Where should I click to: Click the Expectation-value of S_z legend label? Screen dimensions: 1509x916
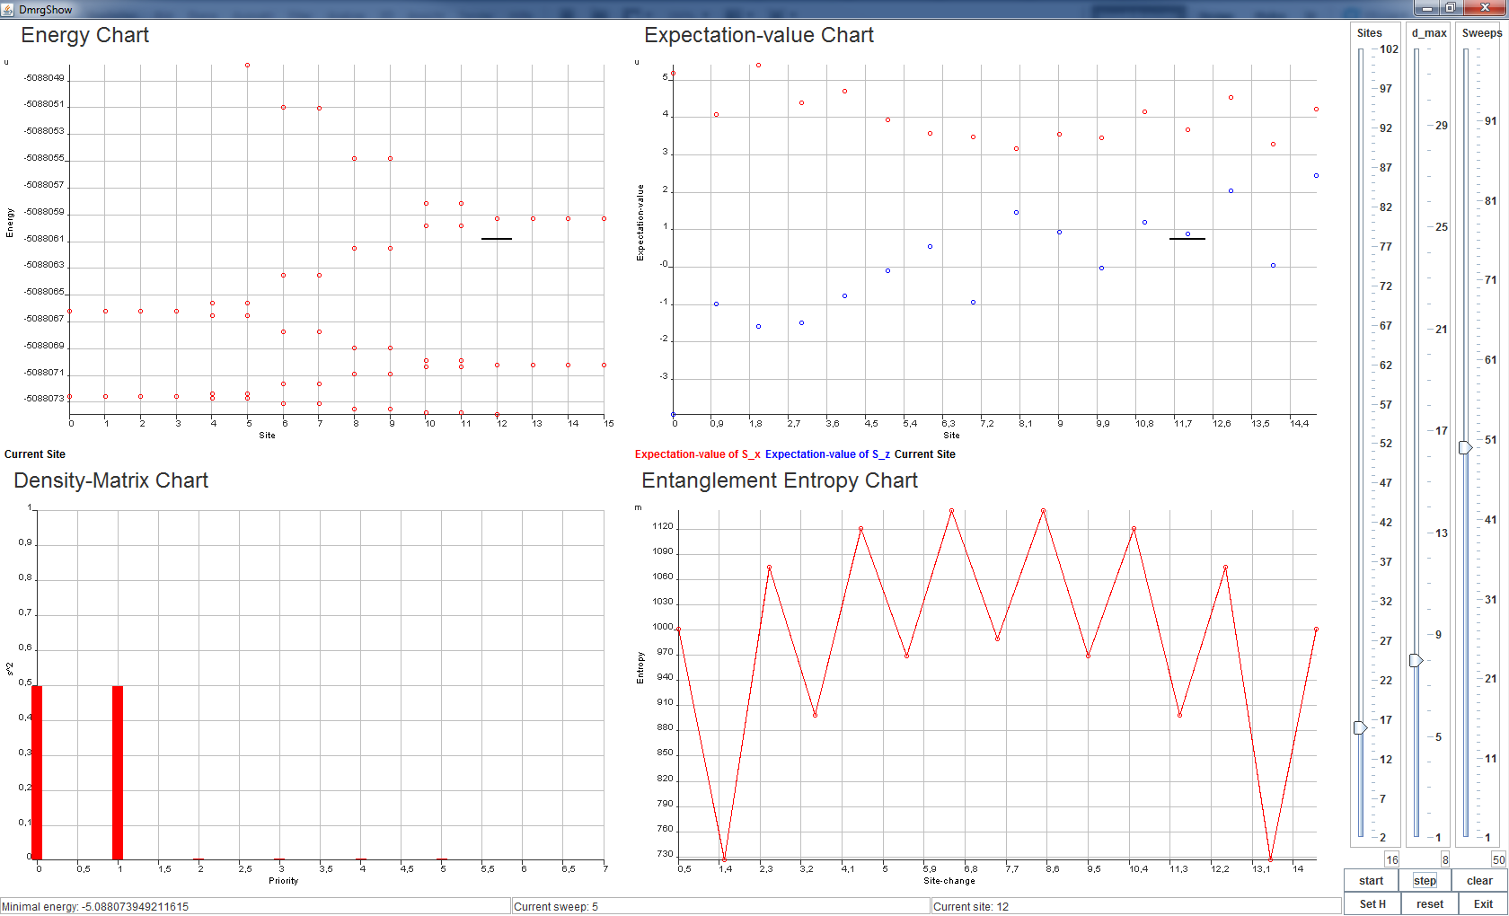pyautogui.click(x=827, y=454)
